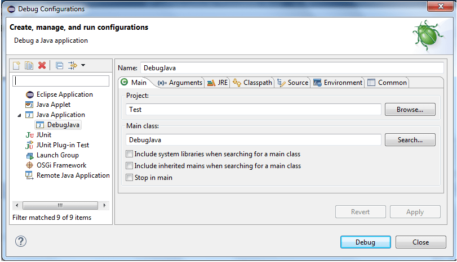
Task: Select JUnit configuration type
Action: 44,135
